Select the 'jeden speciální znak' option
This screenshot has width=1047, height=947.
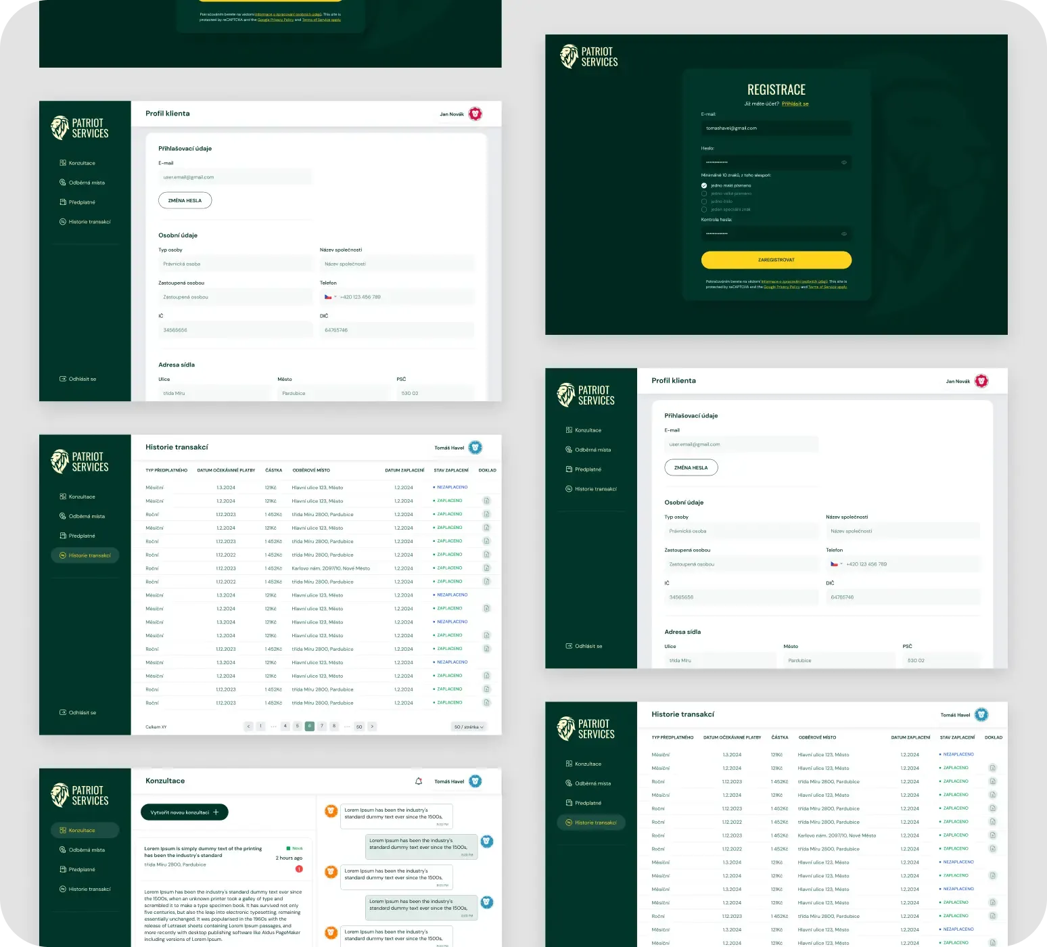tap(704, 210)
